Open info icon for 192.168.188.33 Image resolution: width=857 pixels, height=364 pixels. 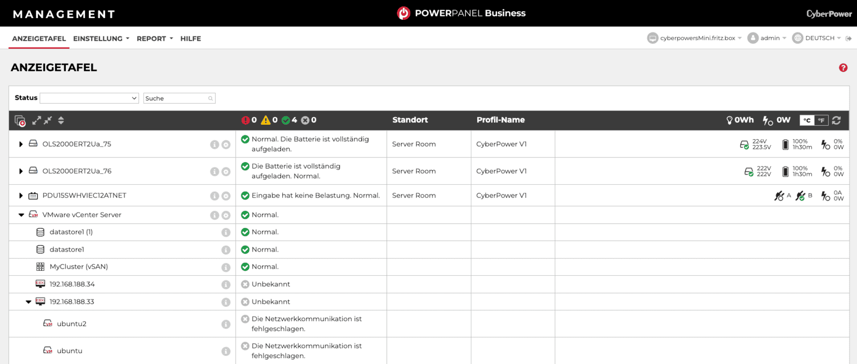click(226, 302)
